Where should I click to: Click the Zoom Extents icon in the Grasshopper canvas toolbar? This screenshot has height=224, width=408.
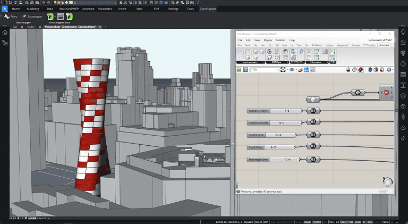pos(283,70)
